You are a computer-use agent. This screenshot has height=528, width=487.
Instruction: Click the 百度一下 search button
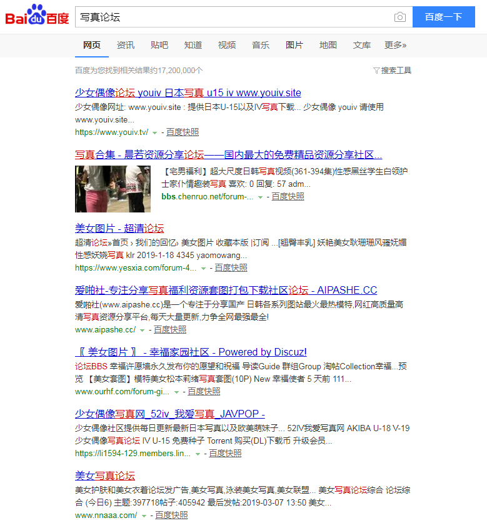point(444,17)
